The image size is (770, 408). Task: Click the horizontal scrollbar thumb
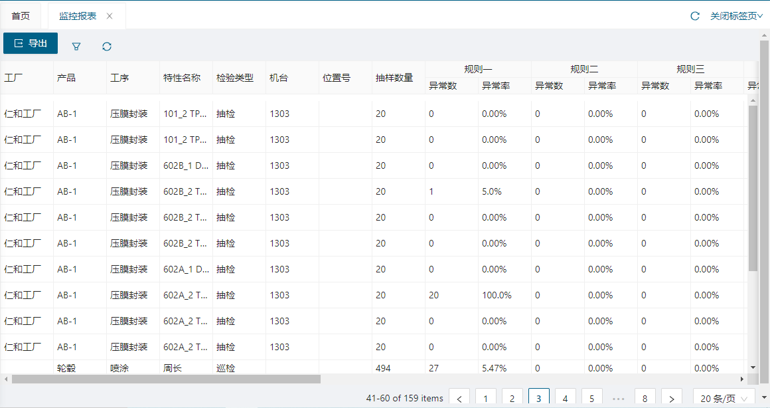pyautogui.click(x=166, y=379)
